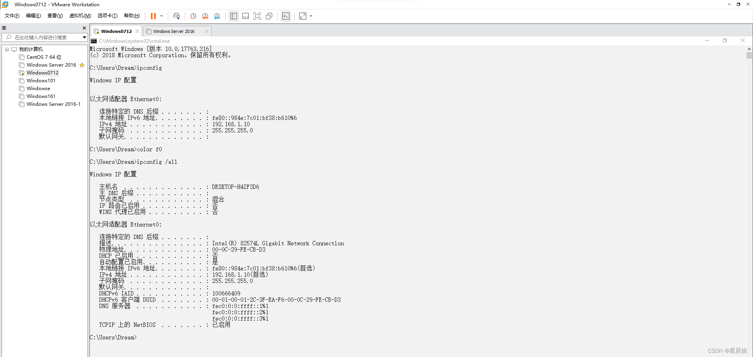Viewport: 753px width, 357px height.
Task: Close the library (库) panel
Action: coord(84,28)
